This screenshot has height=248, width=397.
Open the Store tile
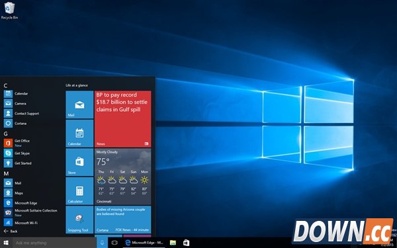(79, 162)
